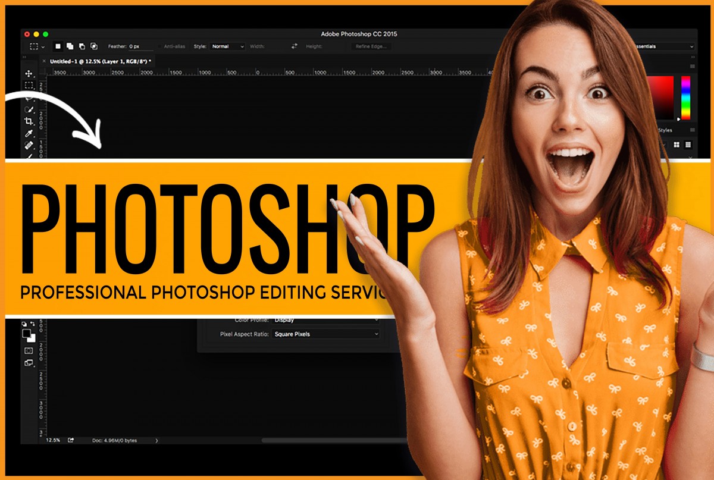The image size is (714, 480).
Task: Open the Style dropdown set to Normal
Action: [x=227, y=46]
